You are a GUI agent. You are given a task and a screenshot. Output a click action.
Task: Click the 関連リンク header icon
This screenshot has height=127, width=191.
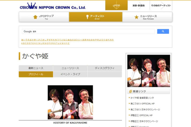131,91
